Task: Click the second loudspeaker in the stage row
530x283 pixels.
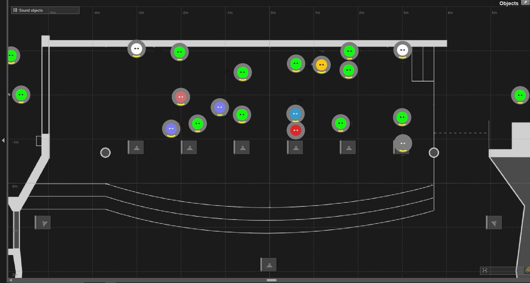Action: click(x=189, y=147)
